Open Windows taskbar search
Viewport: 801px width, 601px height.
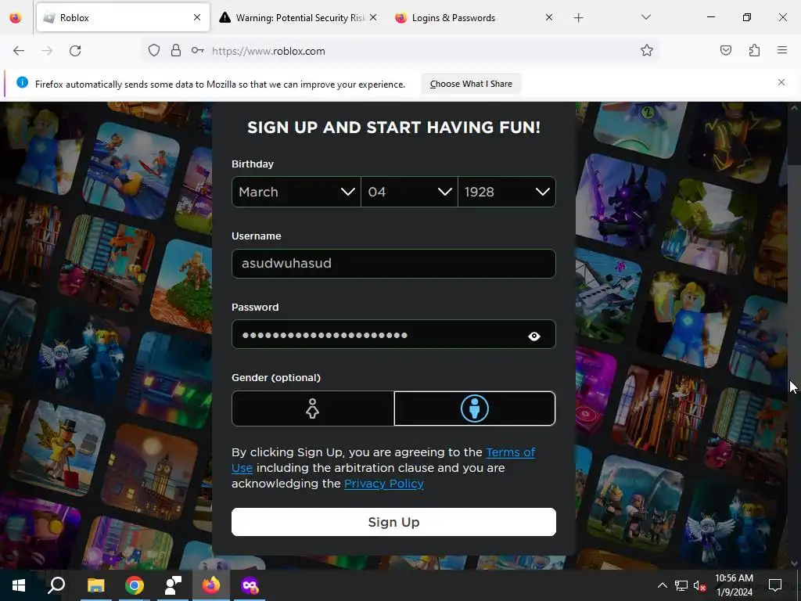click(x=56, y=585)
